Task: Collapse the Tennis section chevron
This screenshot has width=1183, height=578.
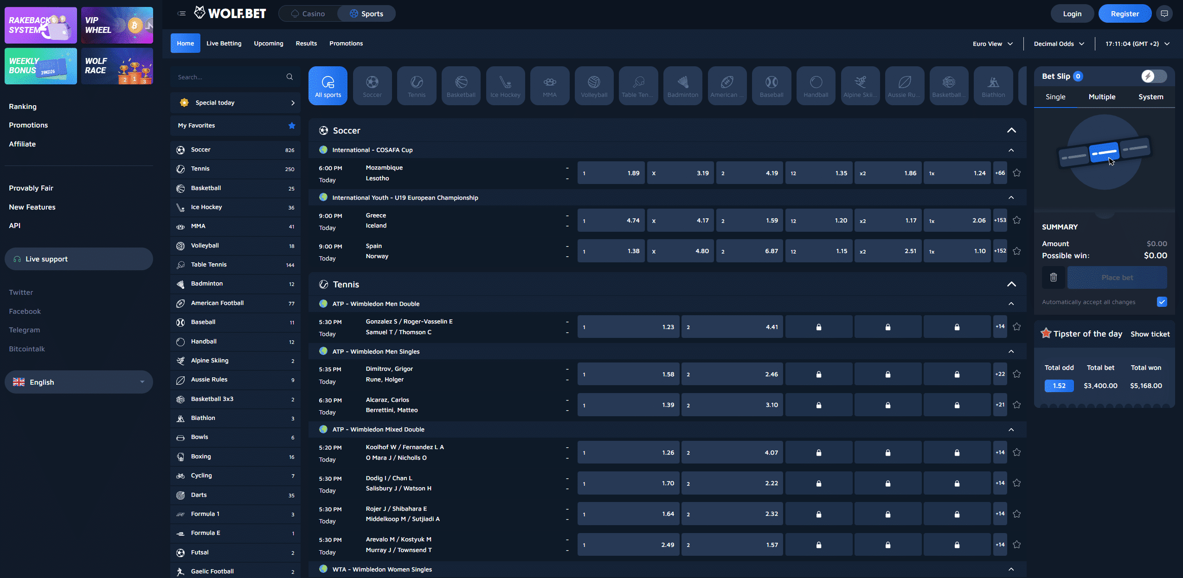Action: [1011, 284]
